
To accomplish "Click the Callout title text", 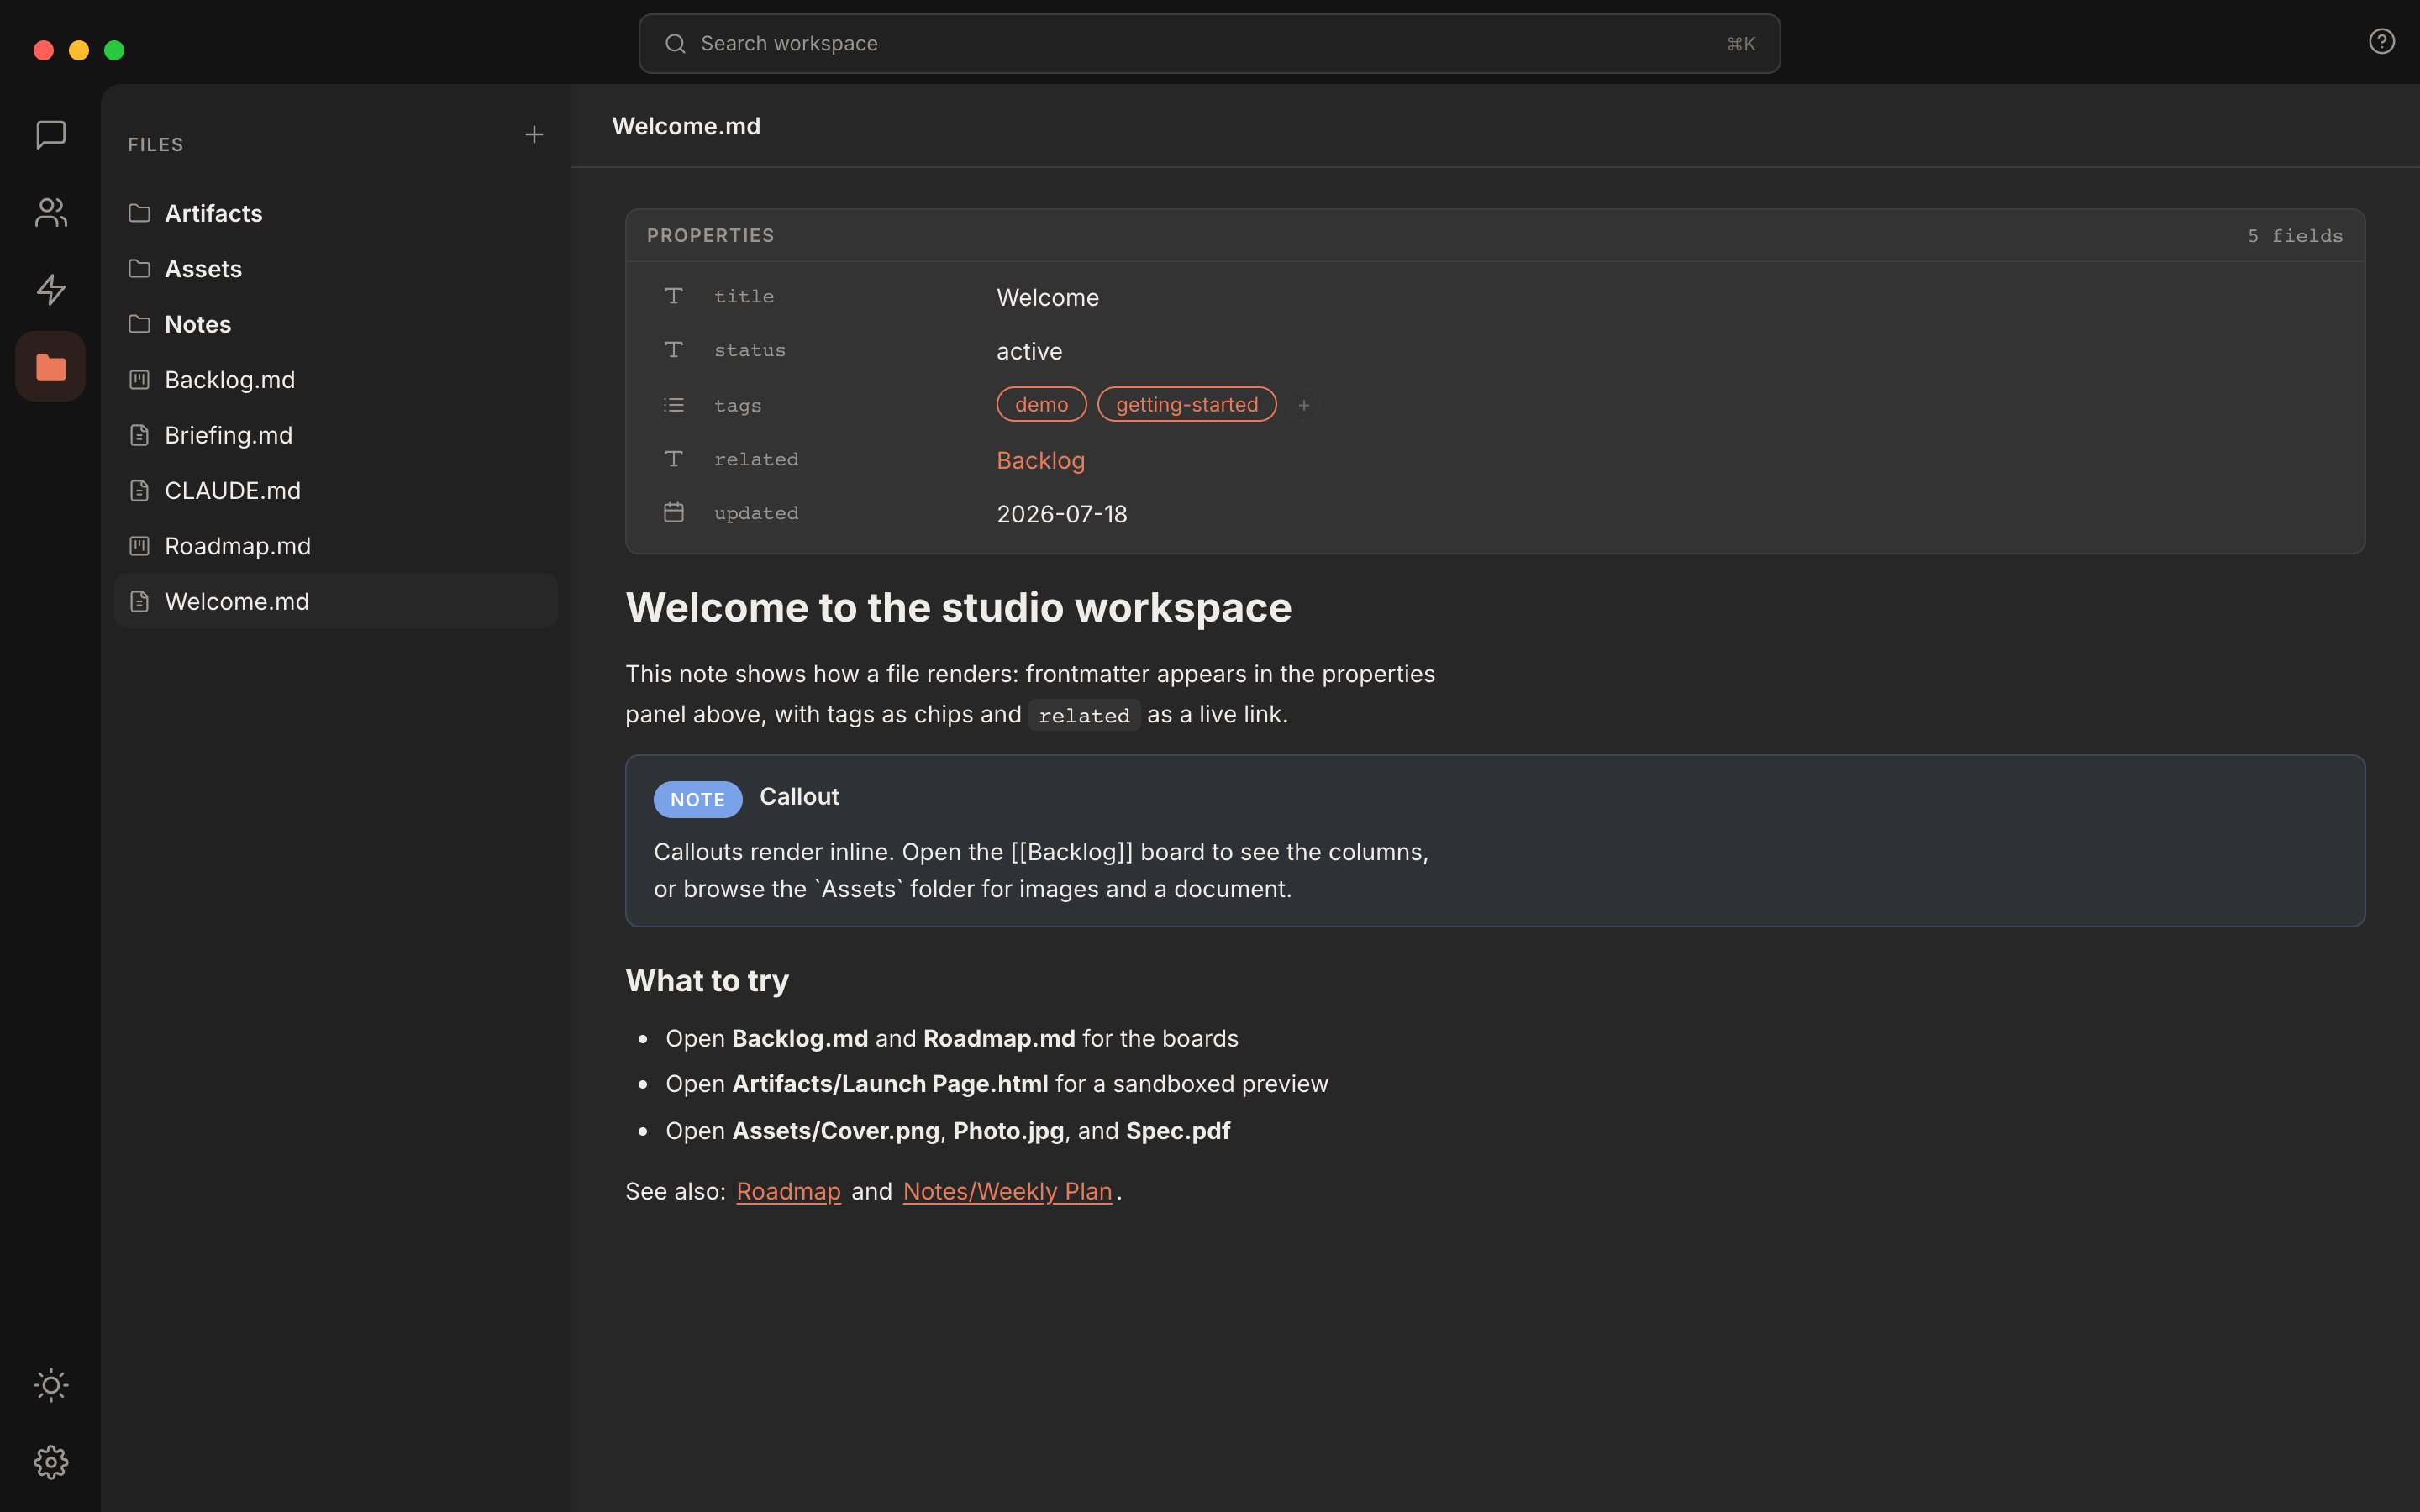I will (799, 797).
